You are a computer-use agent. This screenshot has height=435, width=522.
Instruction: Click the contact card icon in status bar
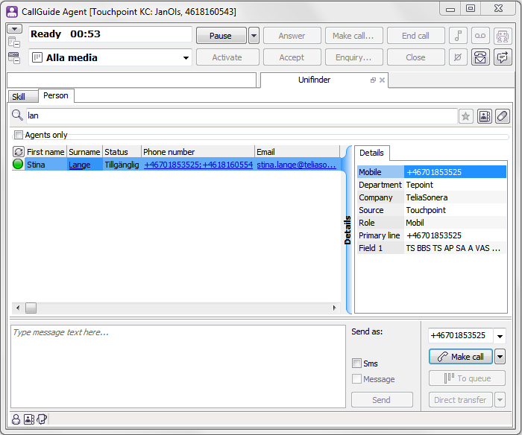pos(29,419)
